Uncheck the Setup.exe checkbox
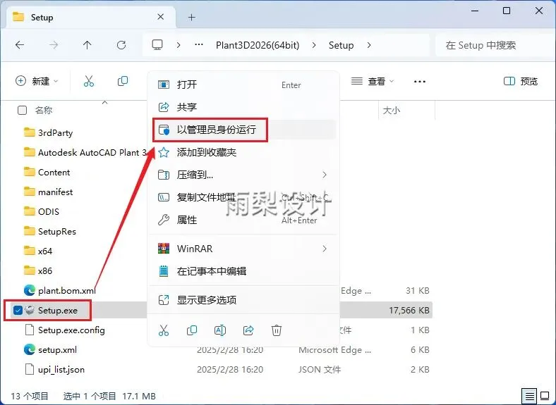Viewport: 556px width, 405px height. point(18,310)
